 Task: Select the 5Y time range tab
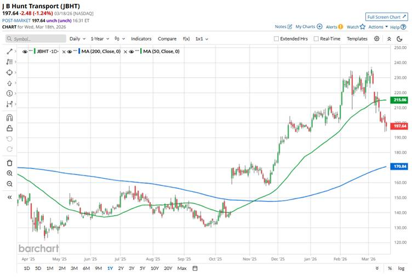[142, 268]
